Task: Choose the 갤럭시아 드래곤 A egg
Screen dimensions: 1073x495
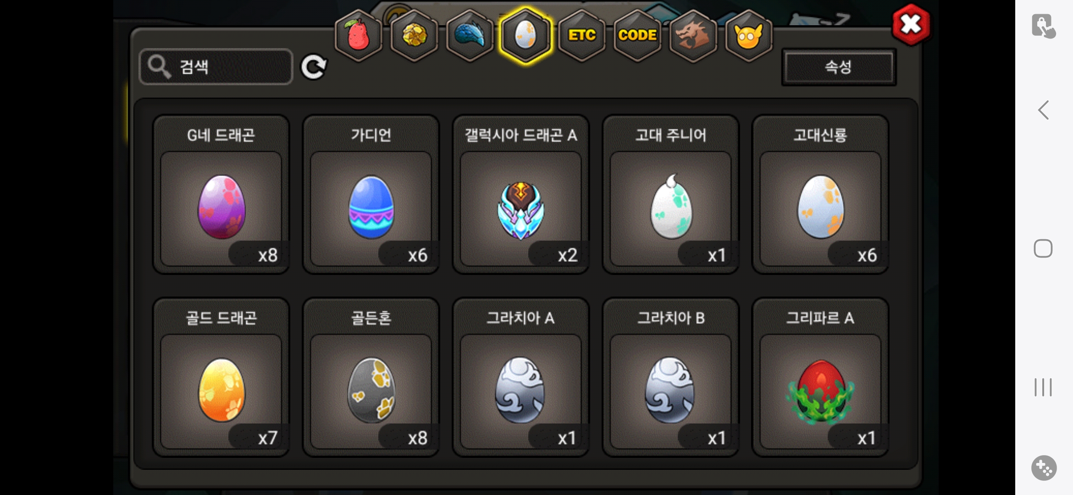Action: click(521, 195)
